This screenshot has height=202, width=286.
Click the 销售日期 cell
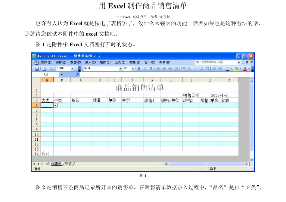(191, 96)
